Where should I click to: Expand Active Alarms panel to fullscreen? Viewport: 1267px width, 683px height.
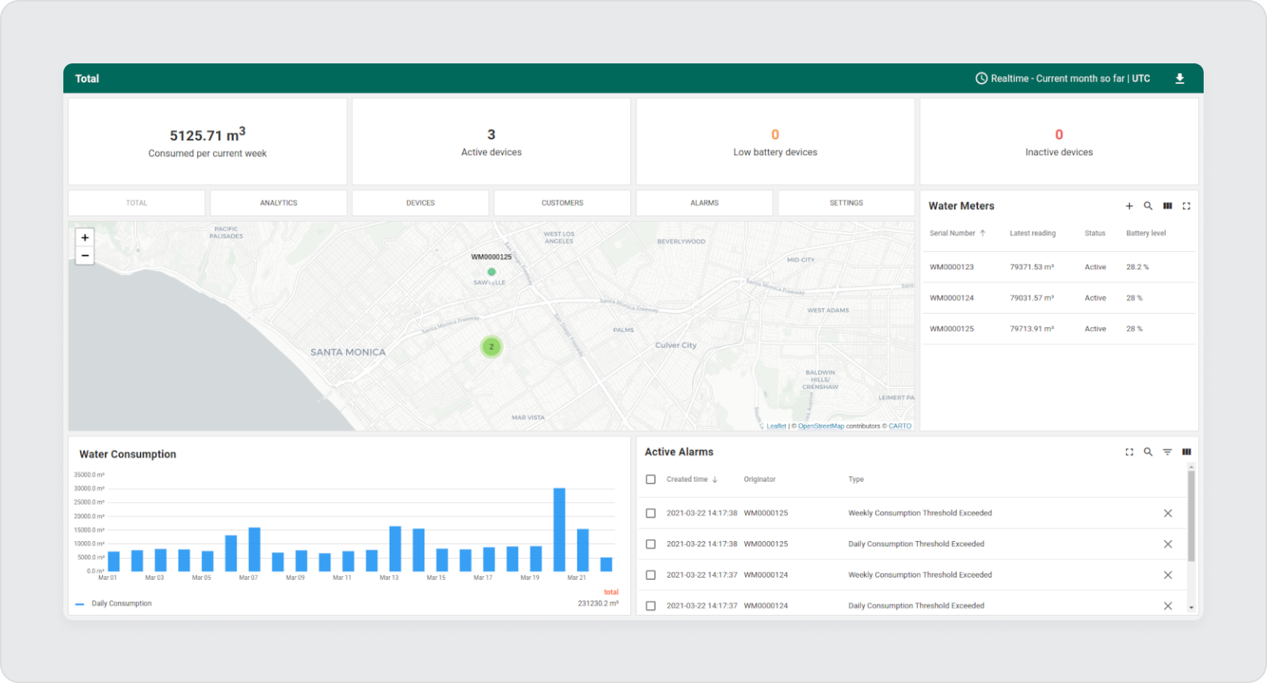1129,452
